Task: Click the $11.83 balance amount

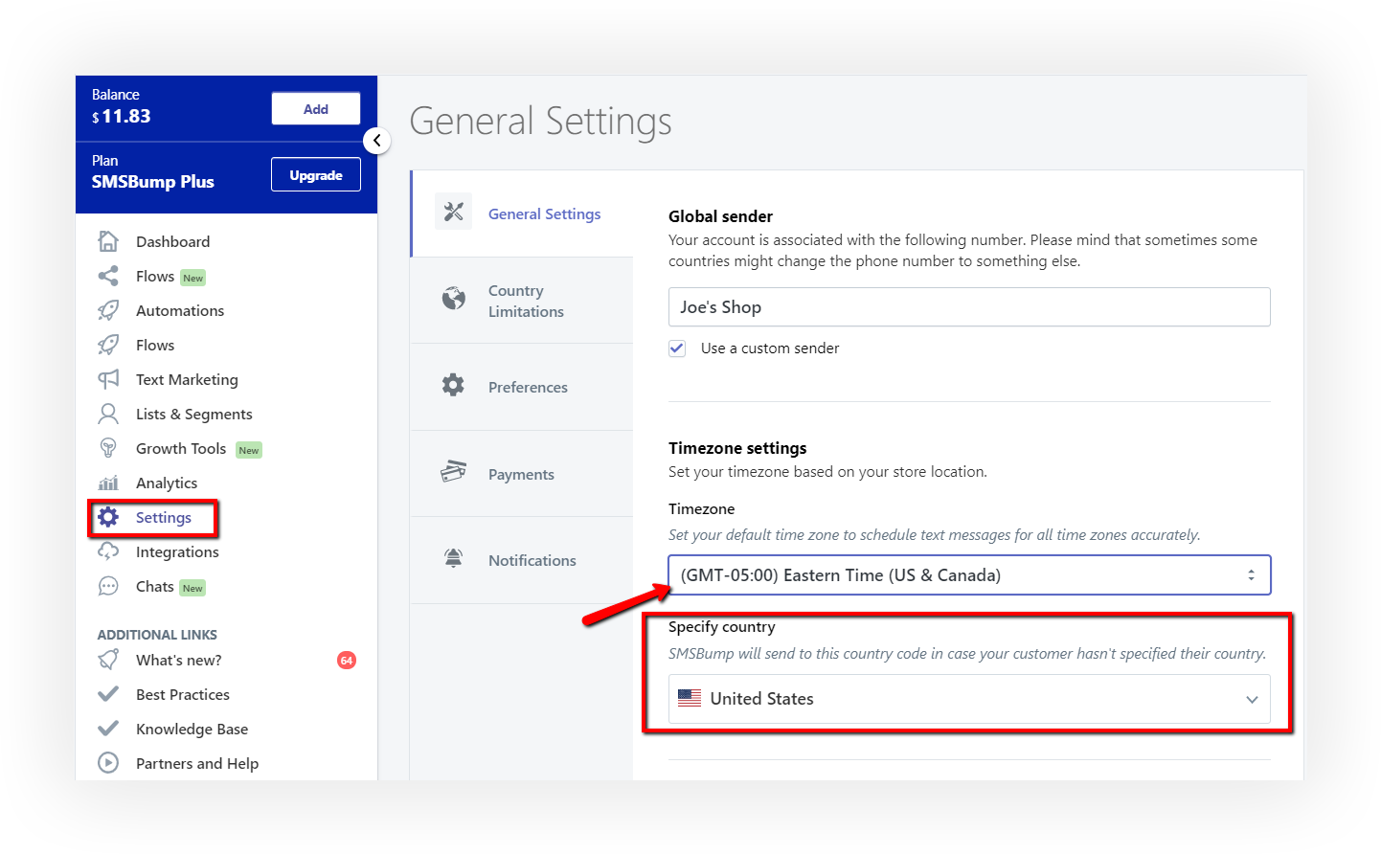Action: coord(122,117)
